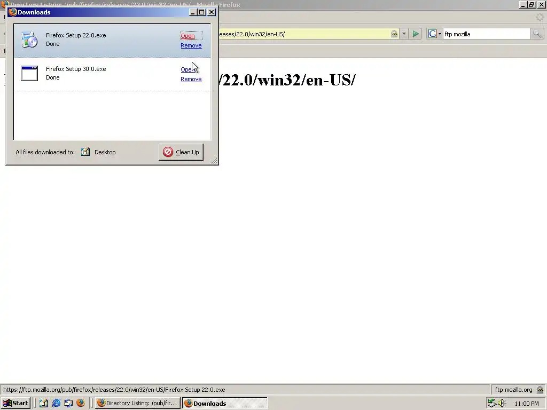The image size is (547, 410).
Task: Remove Firefox Setup 30.0.exe from the list
Action: (191, 79)
